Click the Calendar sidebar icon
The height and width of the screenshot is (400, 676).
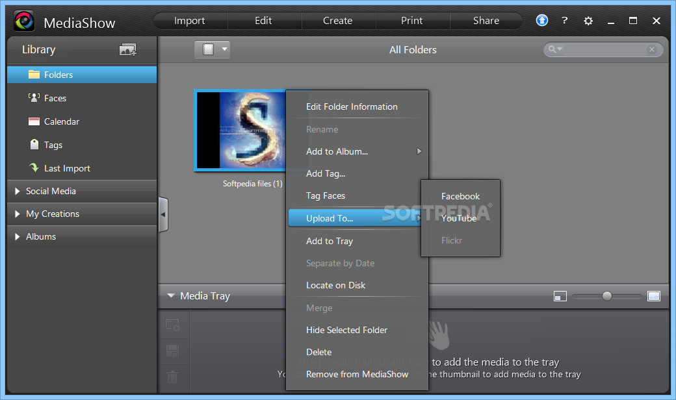pyautogui.click(x=34, y=121)
